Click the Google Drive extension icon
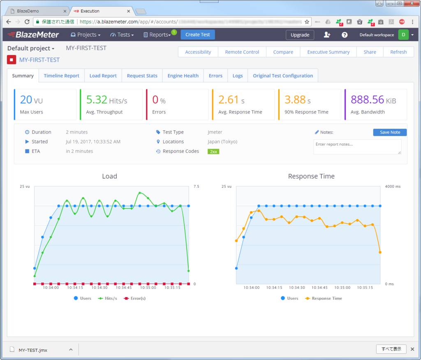 point(328,22)
